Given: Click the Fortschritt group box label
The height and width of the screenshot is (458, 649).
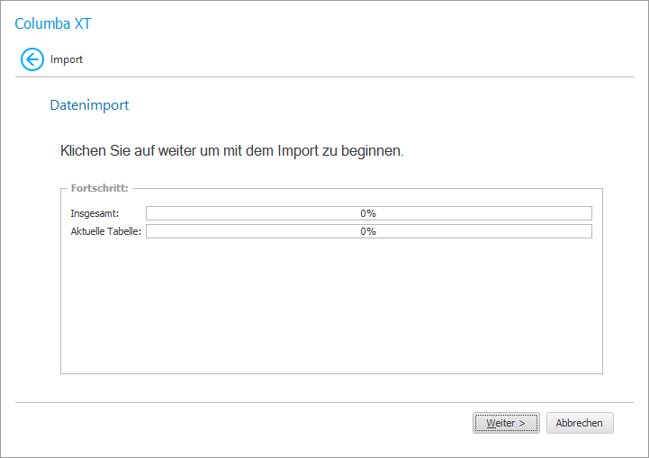Looking at the screenshot, I should [99, 189].
